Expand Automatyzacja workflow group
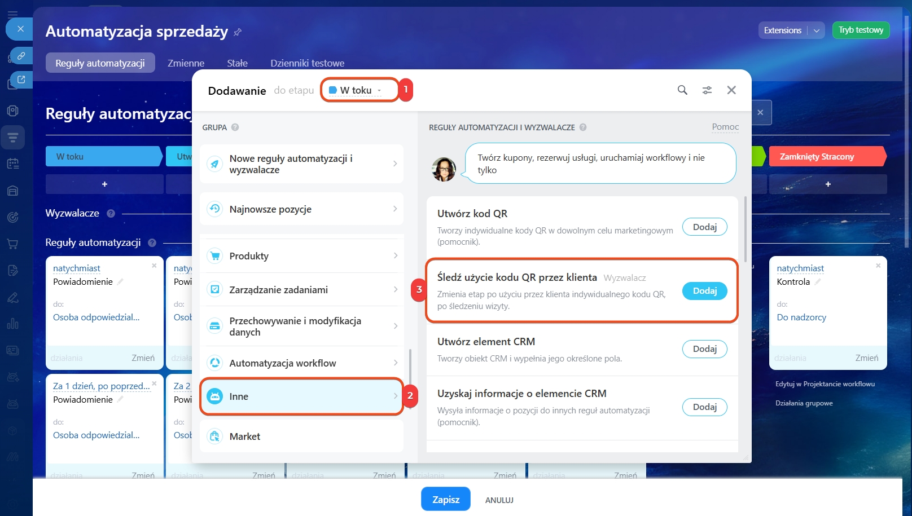This screenshot has width=912, height=516. 301,363
